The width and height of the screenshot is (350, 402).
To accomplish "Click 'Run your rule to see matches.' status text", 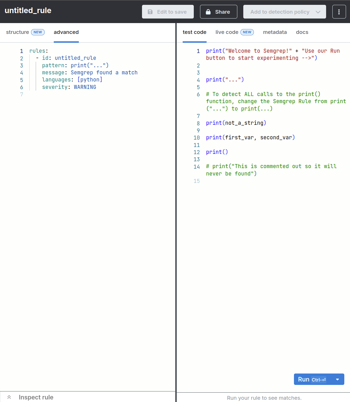I will tap(264, 398).
